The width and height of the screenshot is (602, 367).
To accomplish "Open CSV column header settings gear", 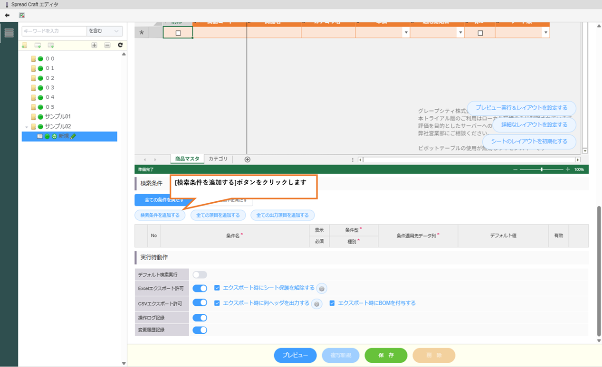I will 316,304.
